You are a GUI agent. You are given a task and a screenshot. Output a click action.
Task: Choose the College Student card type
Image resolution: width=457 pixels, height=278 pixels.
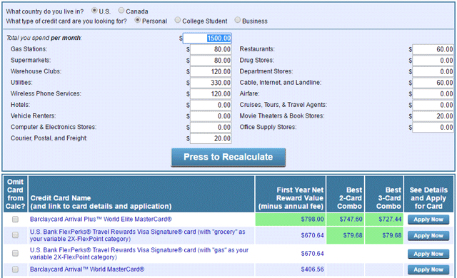pyautogui.click(x=178, y=20)
